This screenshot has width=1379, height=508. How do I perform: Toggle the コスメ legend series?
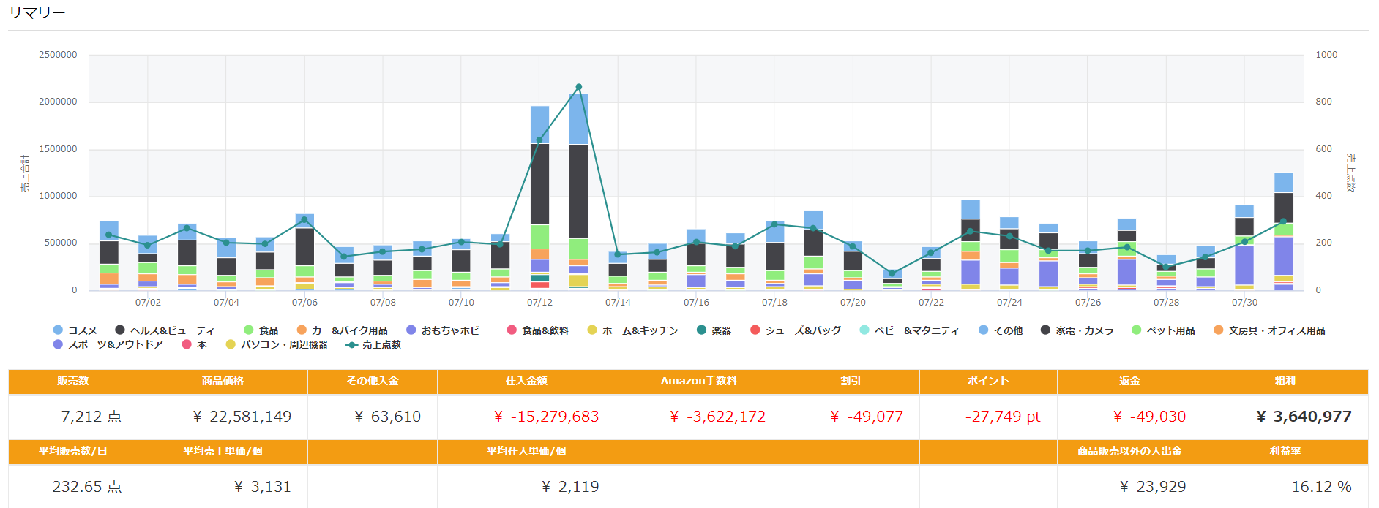click(75, 330)
